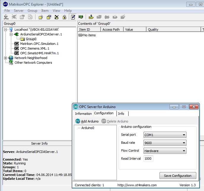Minimize the OPC Server for Arduino dialog
This screenshot has width=204, height=191.
tap(174, 107)
